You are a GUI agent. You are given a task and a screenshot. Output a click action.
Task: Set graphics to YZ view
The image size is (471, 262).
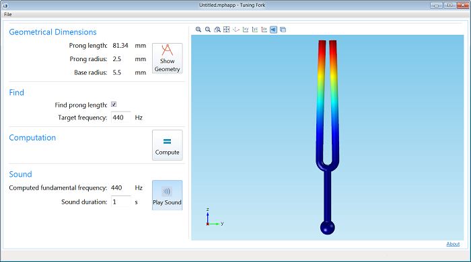[x=255, y=30]
